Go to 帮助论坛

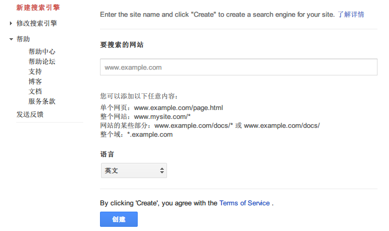coord(42,62)
